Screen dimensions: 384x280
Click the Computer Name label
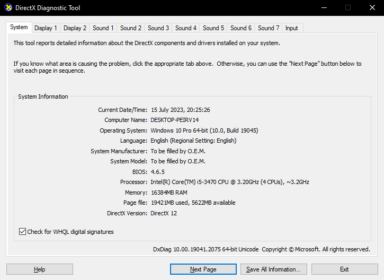point(126,120)
